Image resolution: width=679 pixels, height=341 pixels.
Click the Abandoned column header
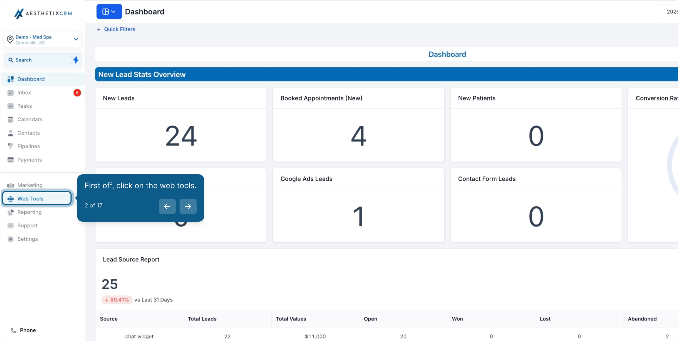pos(642,319)
